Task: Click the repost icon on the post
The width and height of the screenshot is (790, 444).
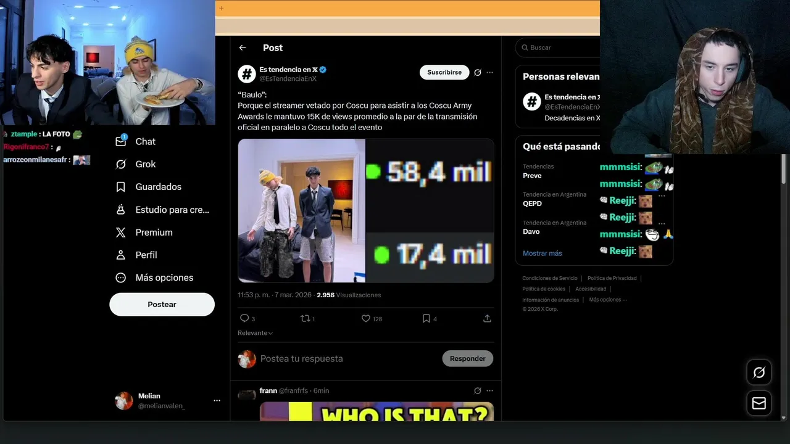Action: click(x=304, y=318)
